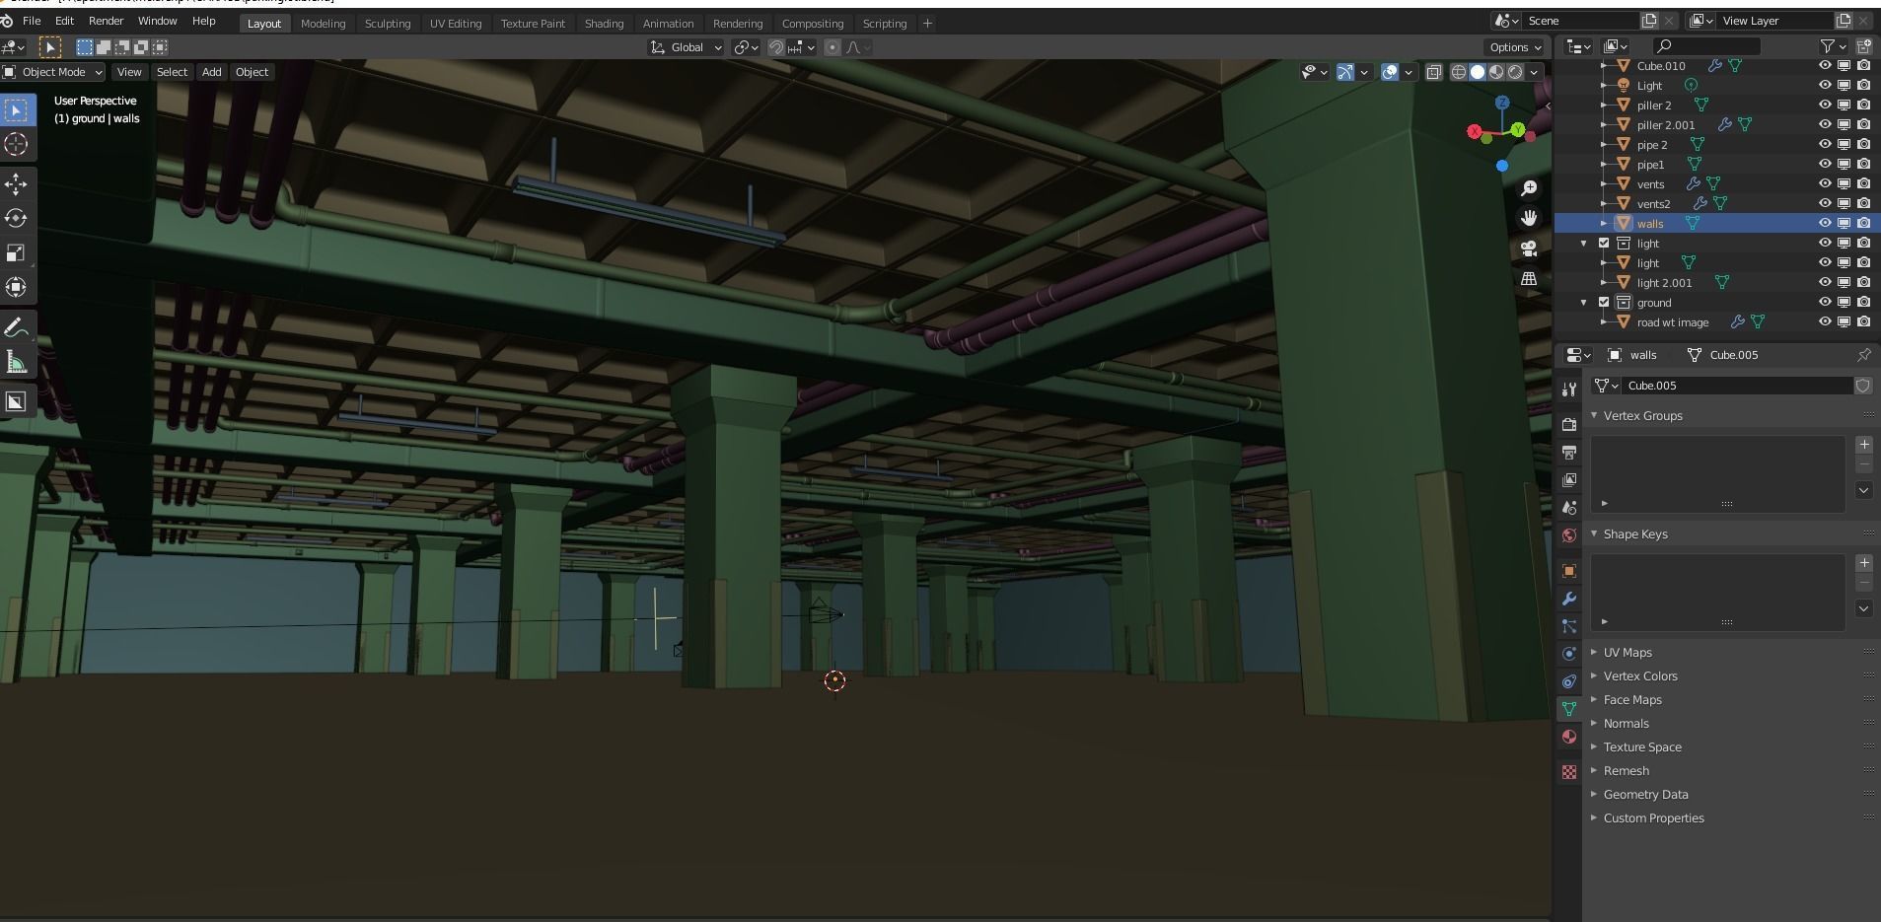Toggle camera view icon

(x=1529, y=248)
